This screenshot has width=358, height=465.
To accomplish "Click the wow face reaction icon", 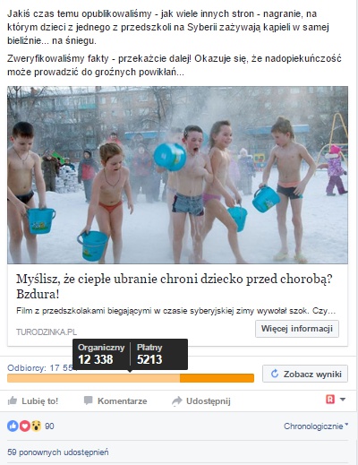I will [x=36, y=426].
